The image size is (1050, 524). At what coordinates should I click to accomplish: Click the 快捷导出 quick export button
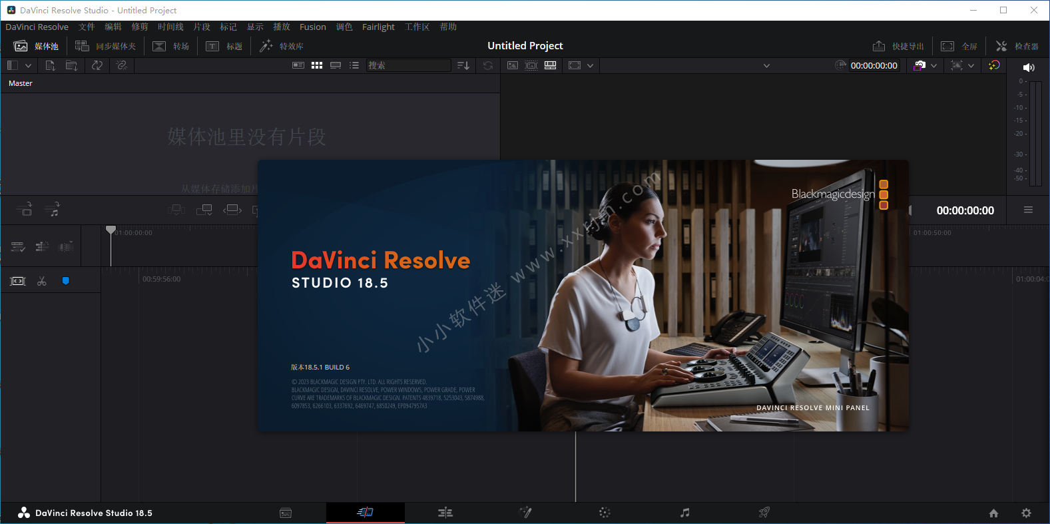898,46
